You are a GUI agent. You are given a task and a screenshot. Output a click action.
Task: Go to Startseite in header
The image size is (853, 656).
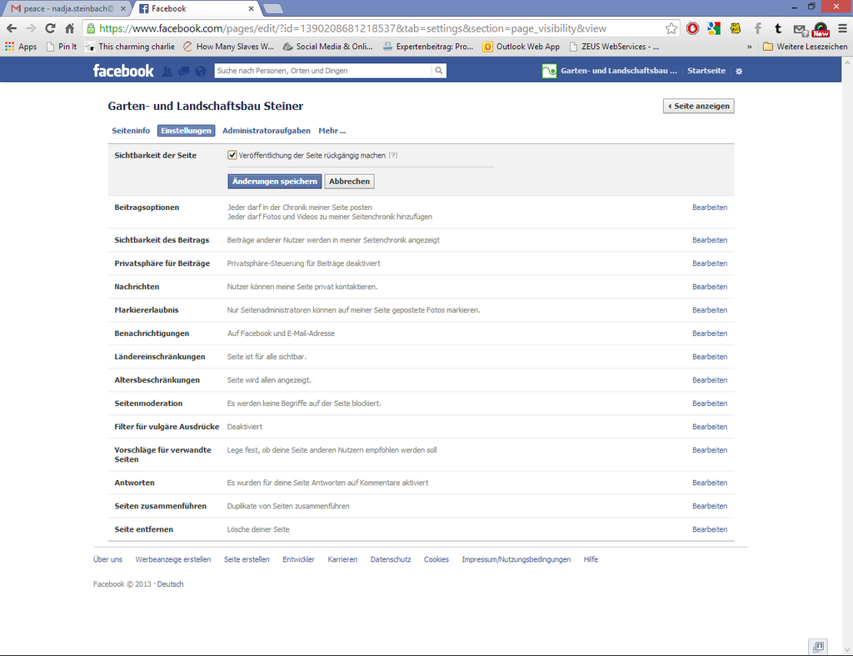point(706,71)
